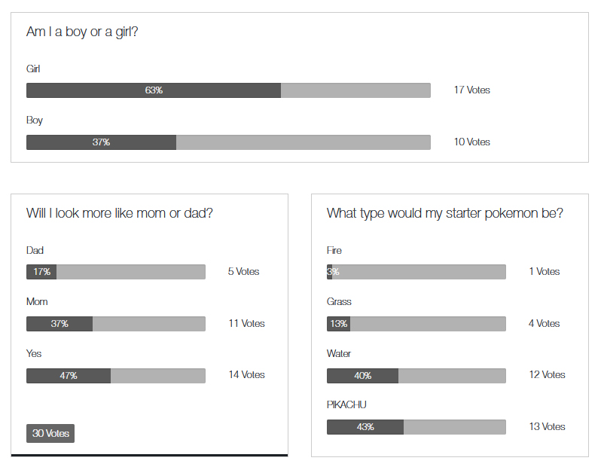Click the 'Am I a boy or a girl?' heading
601x476 pixels.
pyautogui.click(x=82, y=32)
